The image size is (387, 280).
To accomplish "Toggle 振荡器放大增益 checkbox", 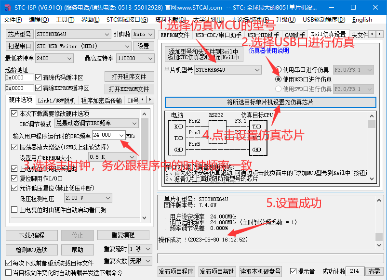I will point(14,147).
